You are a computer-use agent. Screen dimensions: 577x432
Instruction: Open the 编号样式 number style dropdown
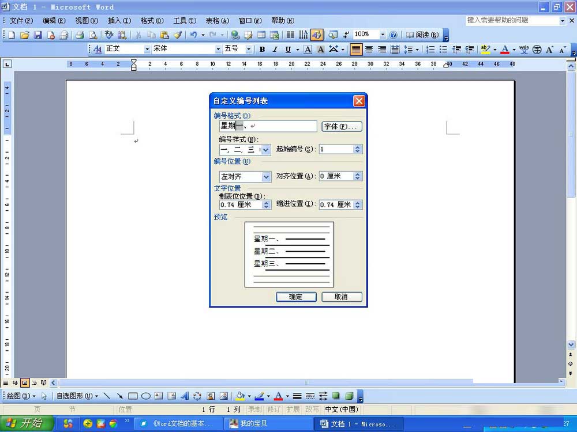265,150
